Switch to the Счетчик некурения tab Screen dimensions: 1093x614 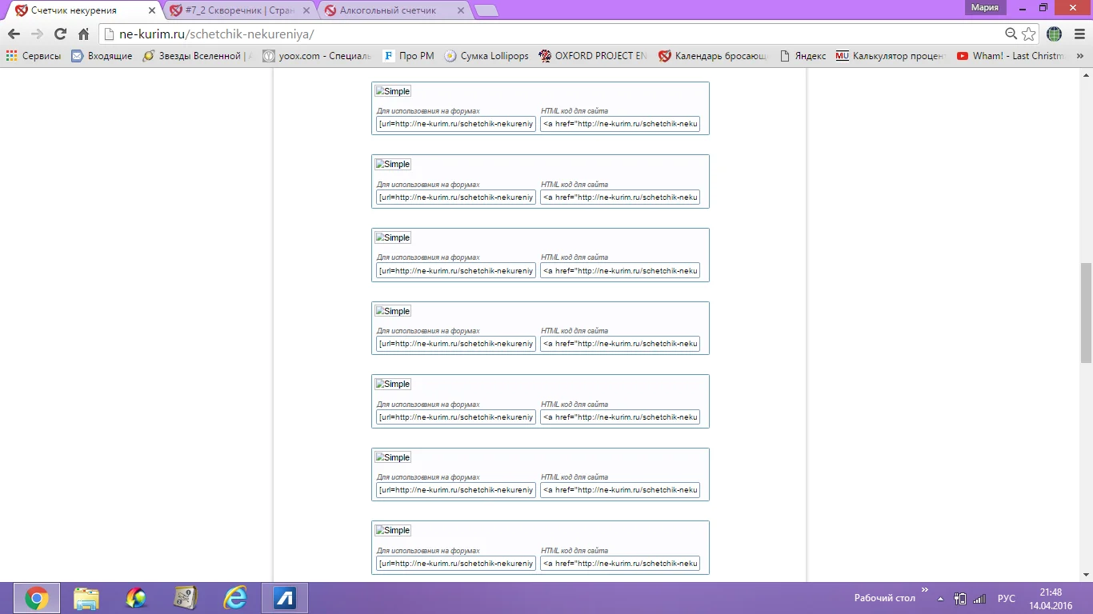(82, 10)
